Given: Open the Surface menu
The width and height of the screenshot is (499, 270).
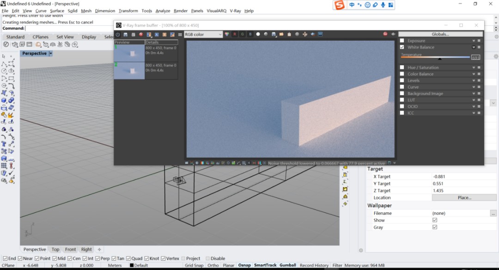Looking at the screenshot, I should click(57, 11).
